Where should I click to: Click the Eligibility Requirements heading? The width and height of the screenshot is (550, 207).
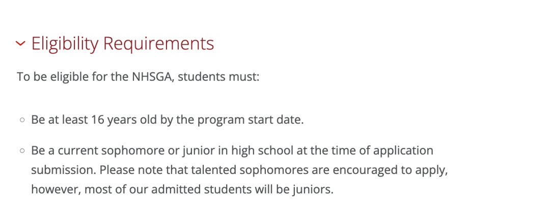[x=123, y=44]
